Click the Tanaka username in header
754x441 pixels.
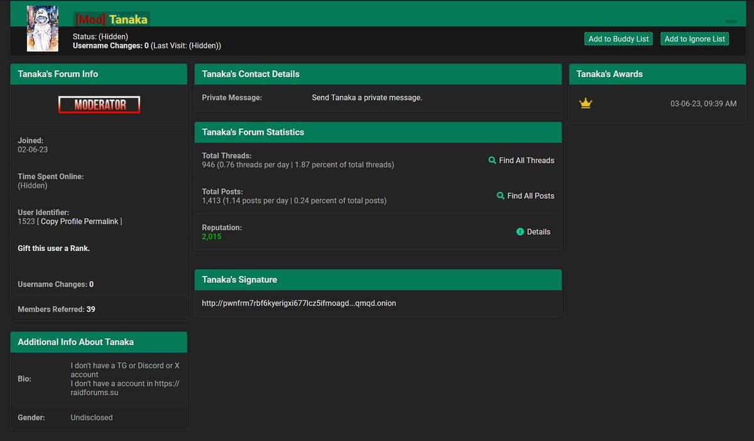pyautogui.click(x=128, y=19)
